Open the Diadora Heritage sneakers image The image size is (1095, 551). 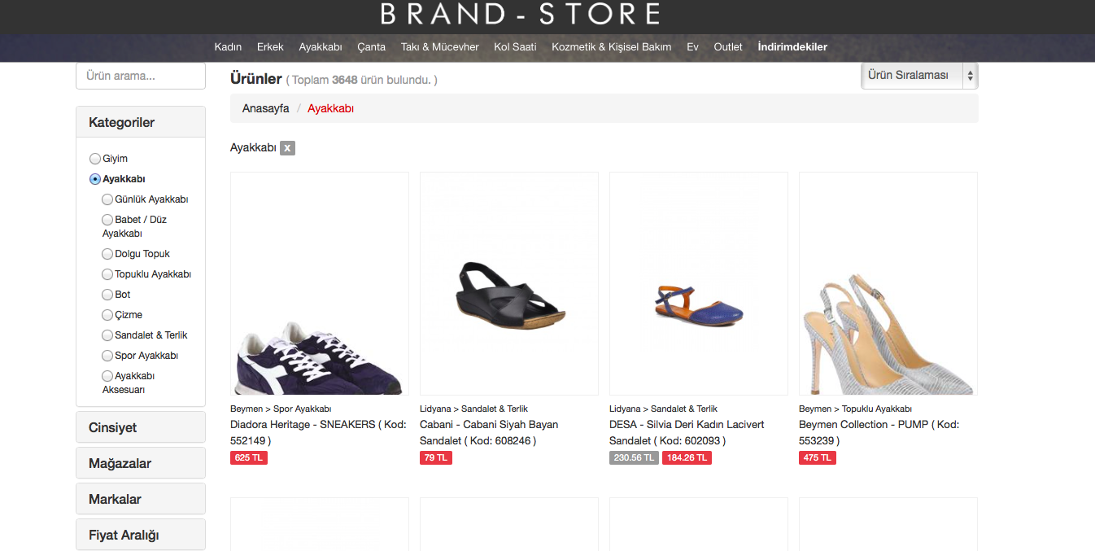[x=319, y=283]
